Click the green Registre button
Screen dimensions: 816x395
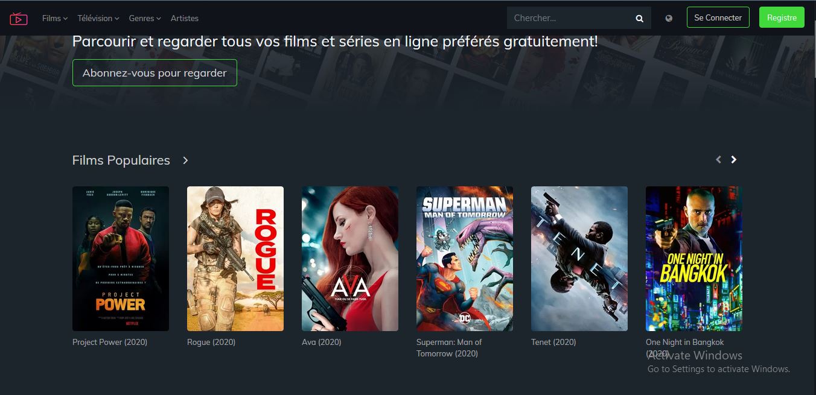[x=782, y=17]
